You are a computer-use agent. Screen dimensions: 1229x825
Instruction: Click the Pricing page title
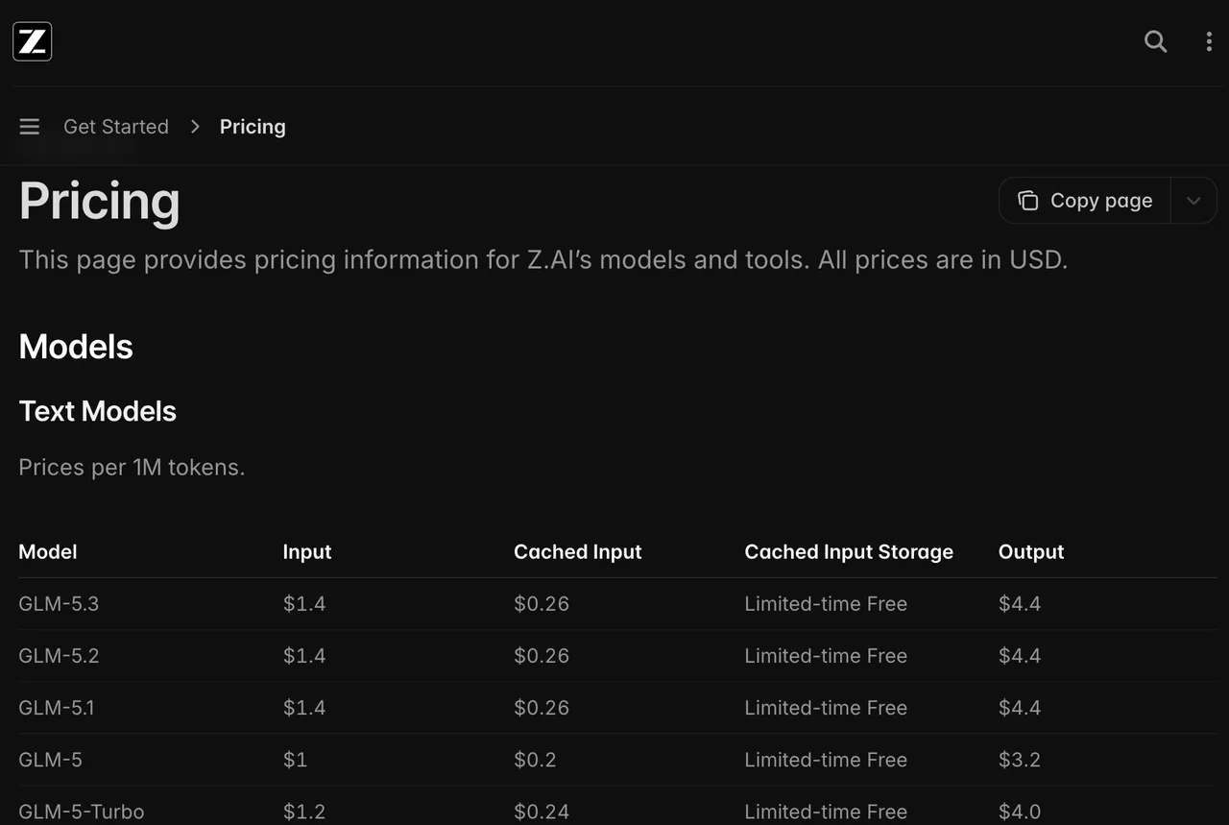(100, 201)
